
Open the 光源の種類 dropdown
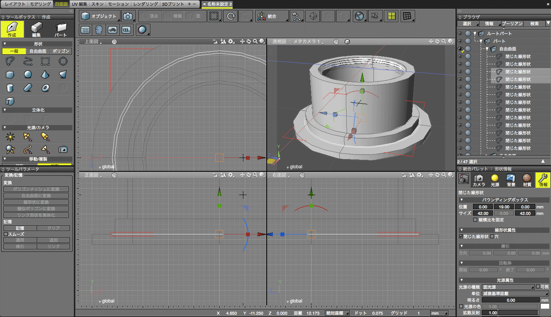pos(508,287)
